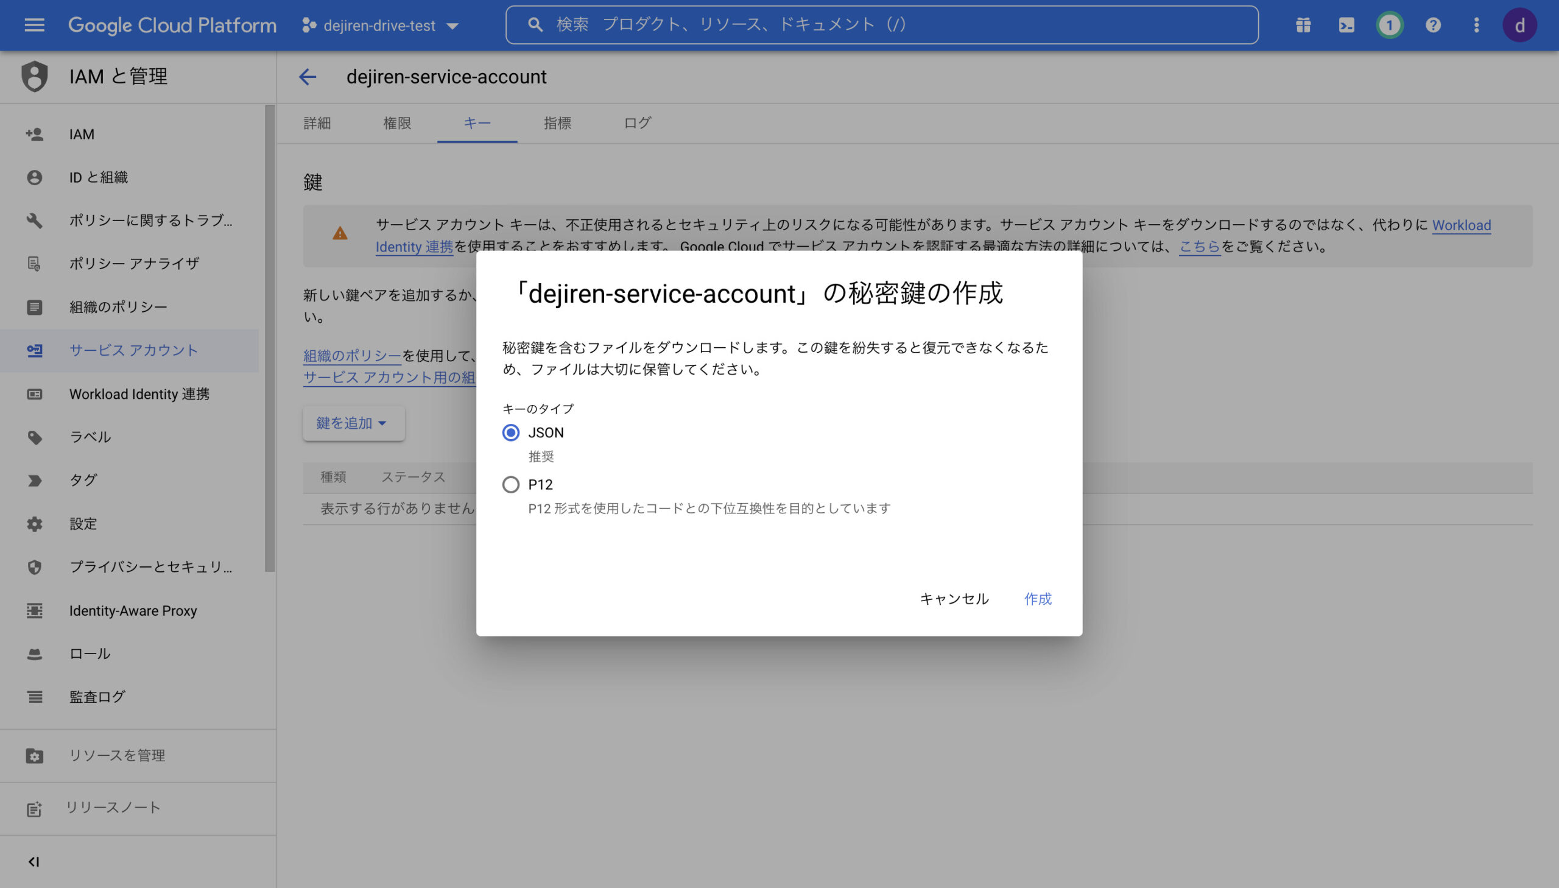Viewport: 1559px width, 888px height.
Task: Click the IAM person-add icon
Action: tap(34, 134)
